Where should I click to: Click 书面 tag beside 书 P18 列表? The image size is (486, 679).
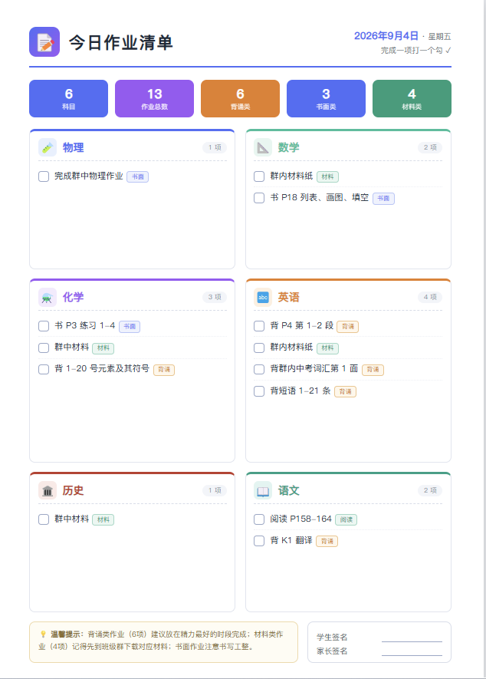[383, 199]
